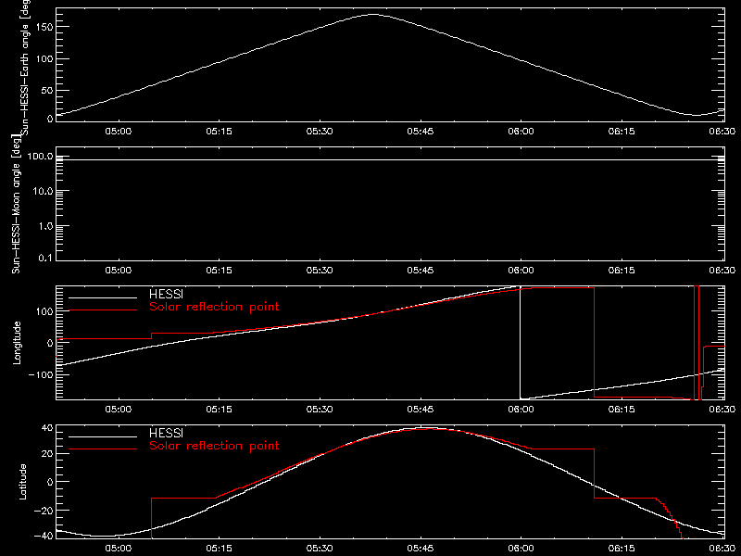Select Solar reflection point label in Latitude plot

[214, 446]
